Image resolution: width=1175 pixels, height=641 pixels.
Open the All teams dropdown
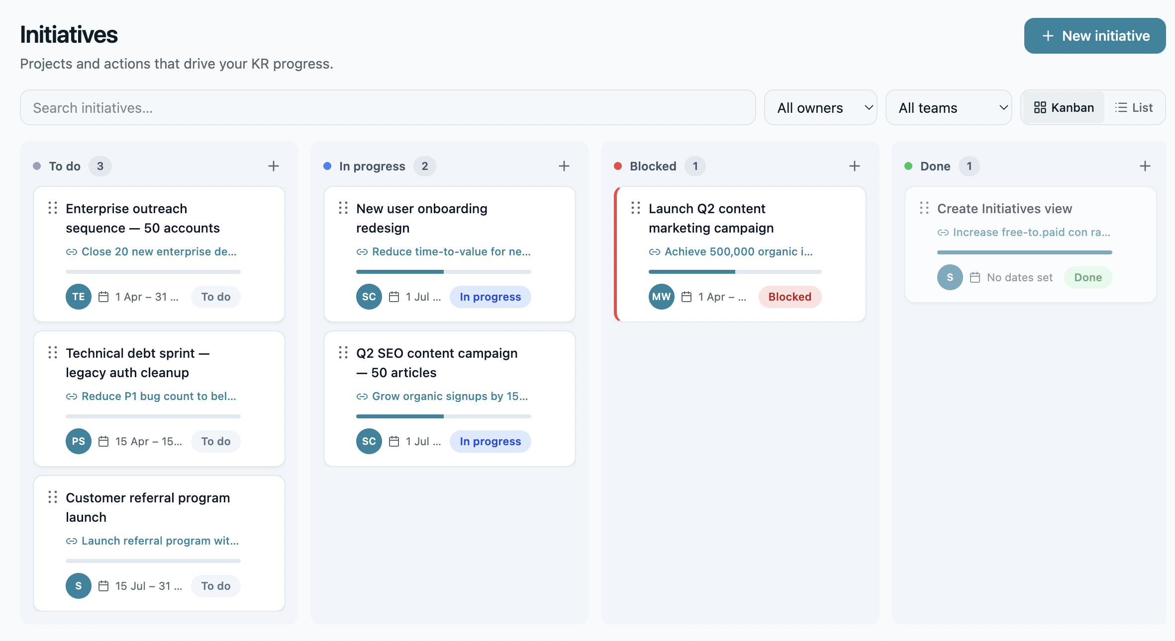pyautogui.click(x=949, y=107)
